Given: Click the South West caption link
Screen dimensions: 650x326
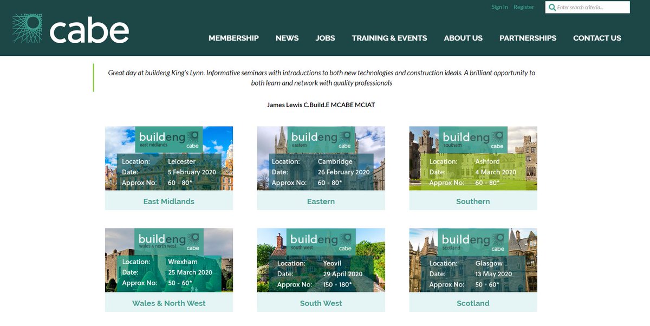Looking at the screenshot, I should 321,303.
